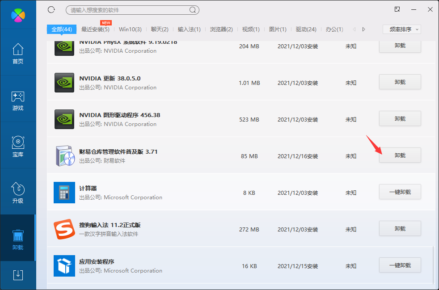Open the 游戏 games section
This screenshot has height=290, width=439.
18,101
